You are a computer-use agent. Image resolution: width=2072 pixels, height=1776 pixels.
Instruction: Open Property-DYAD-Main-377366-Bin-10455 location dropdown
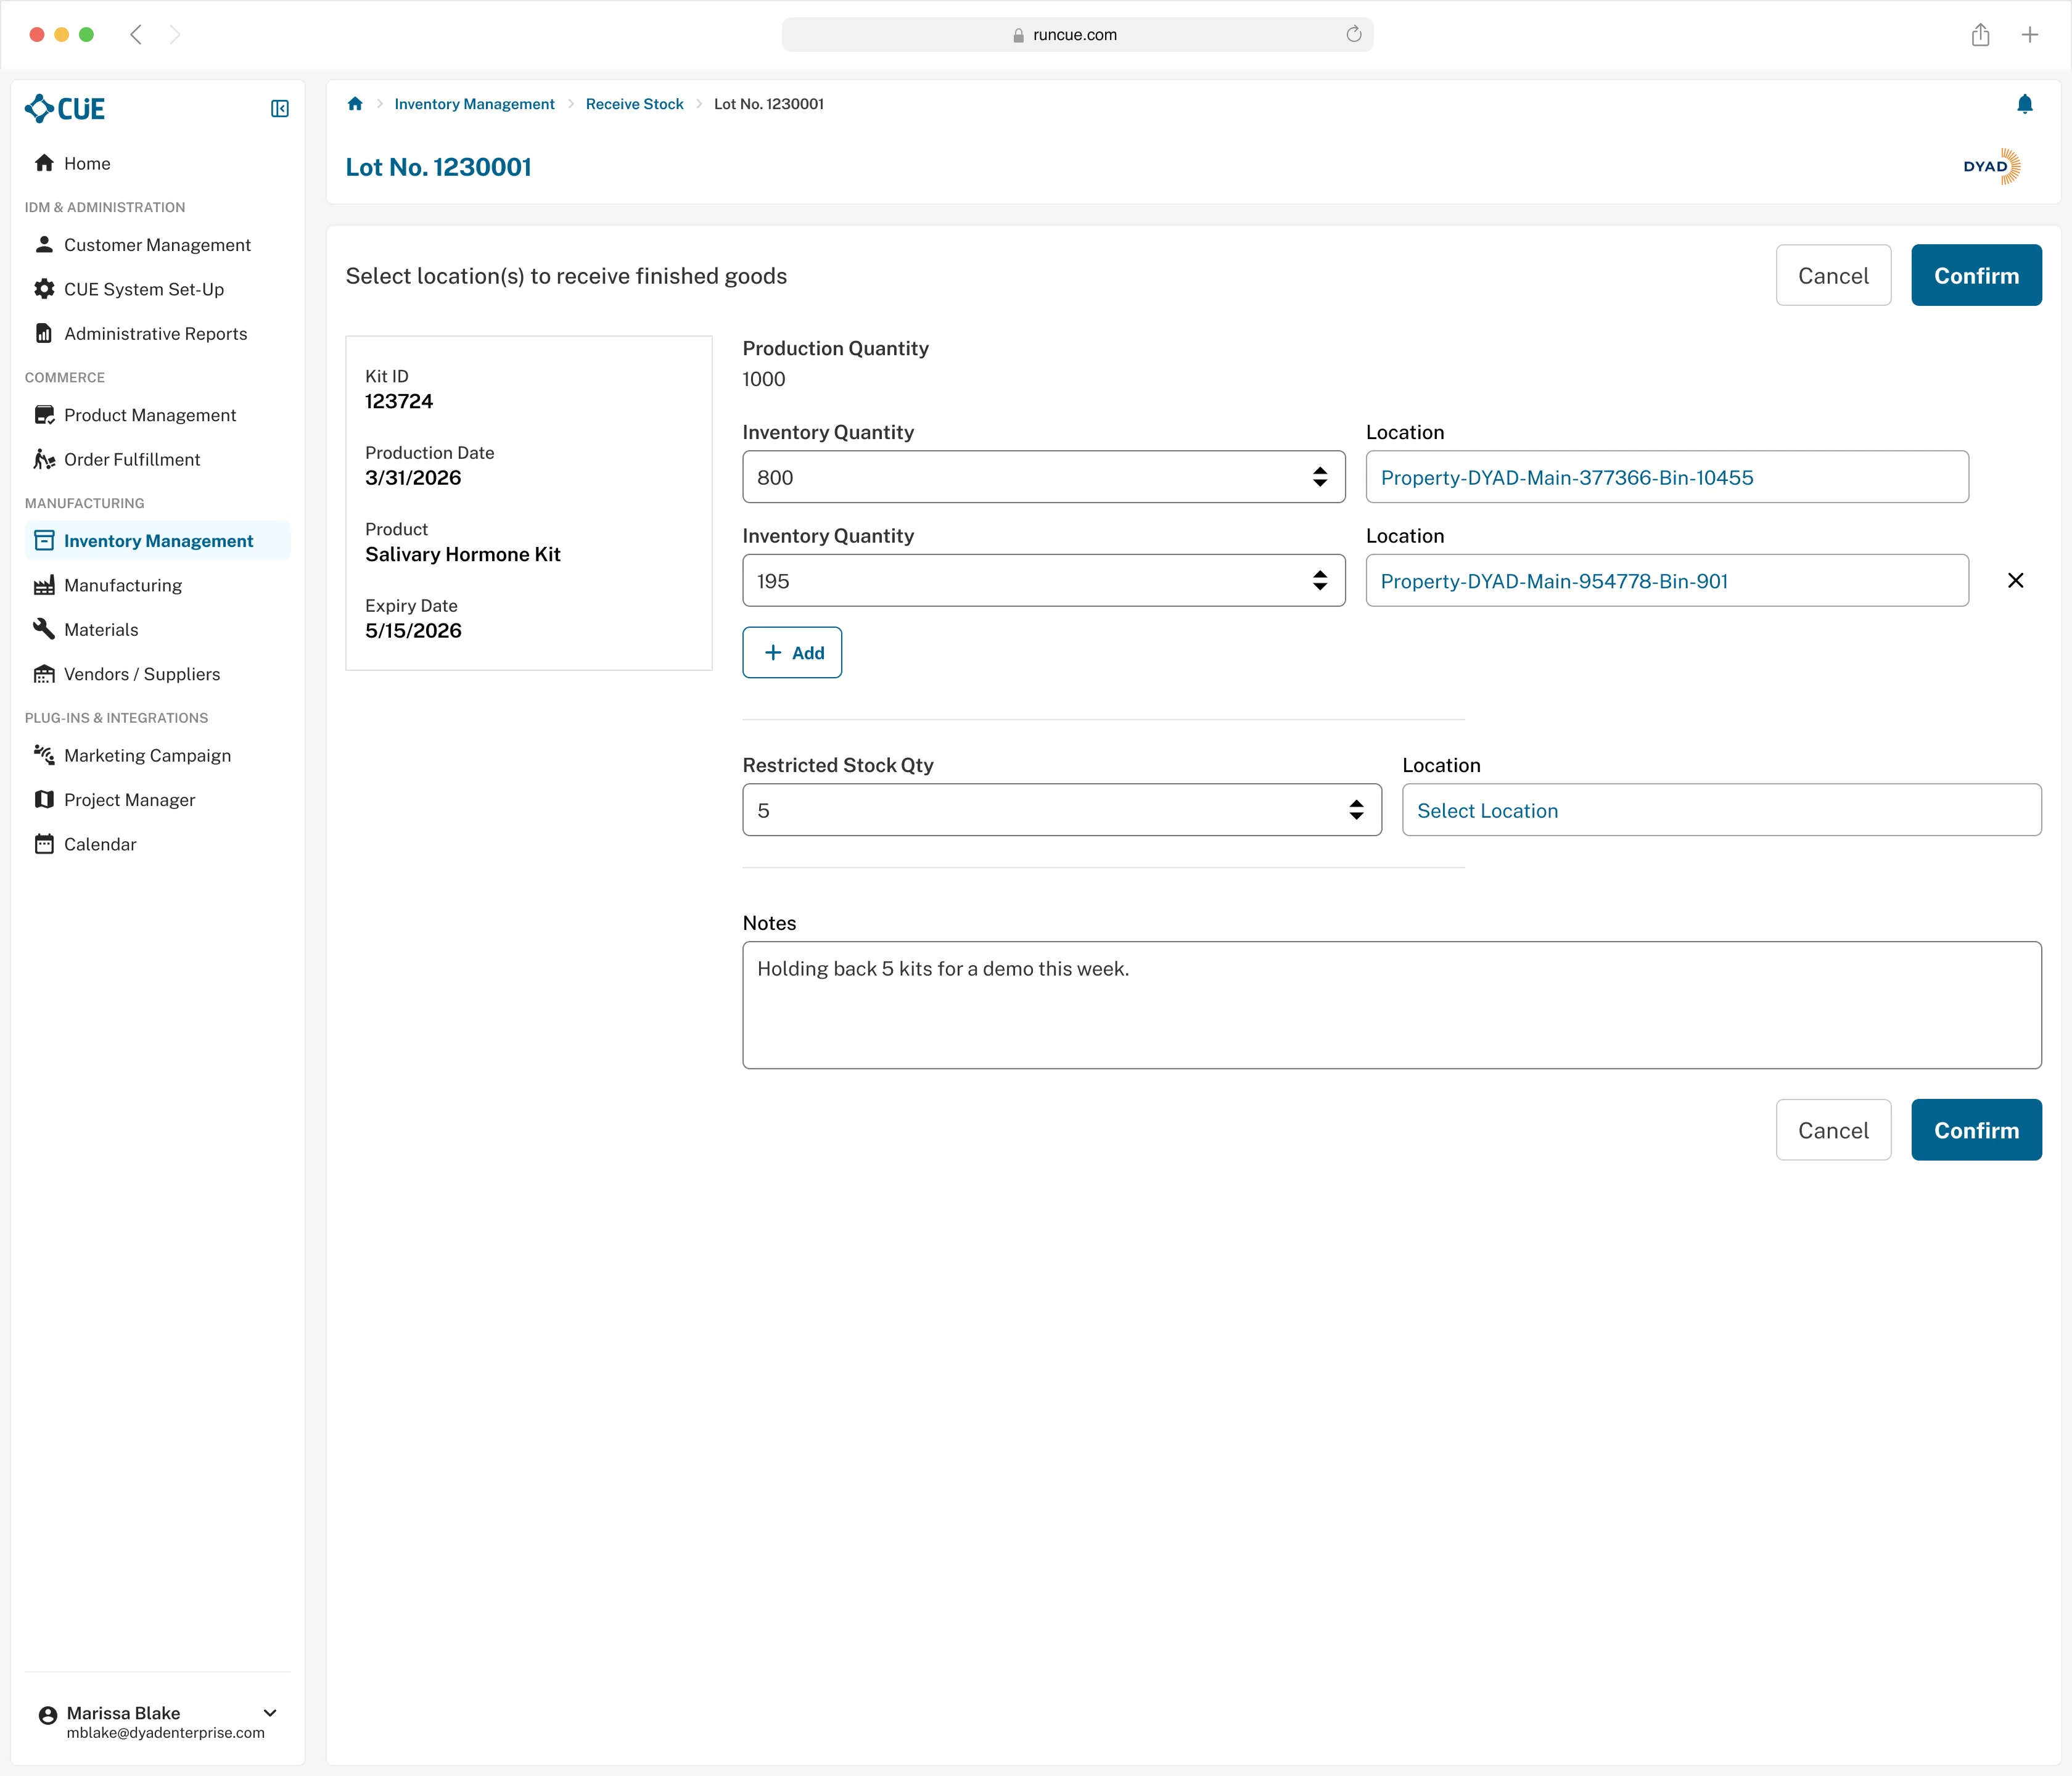click(x=1667, y=477)
